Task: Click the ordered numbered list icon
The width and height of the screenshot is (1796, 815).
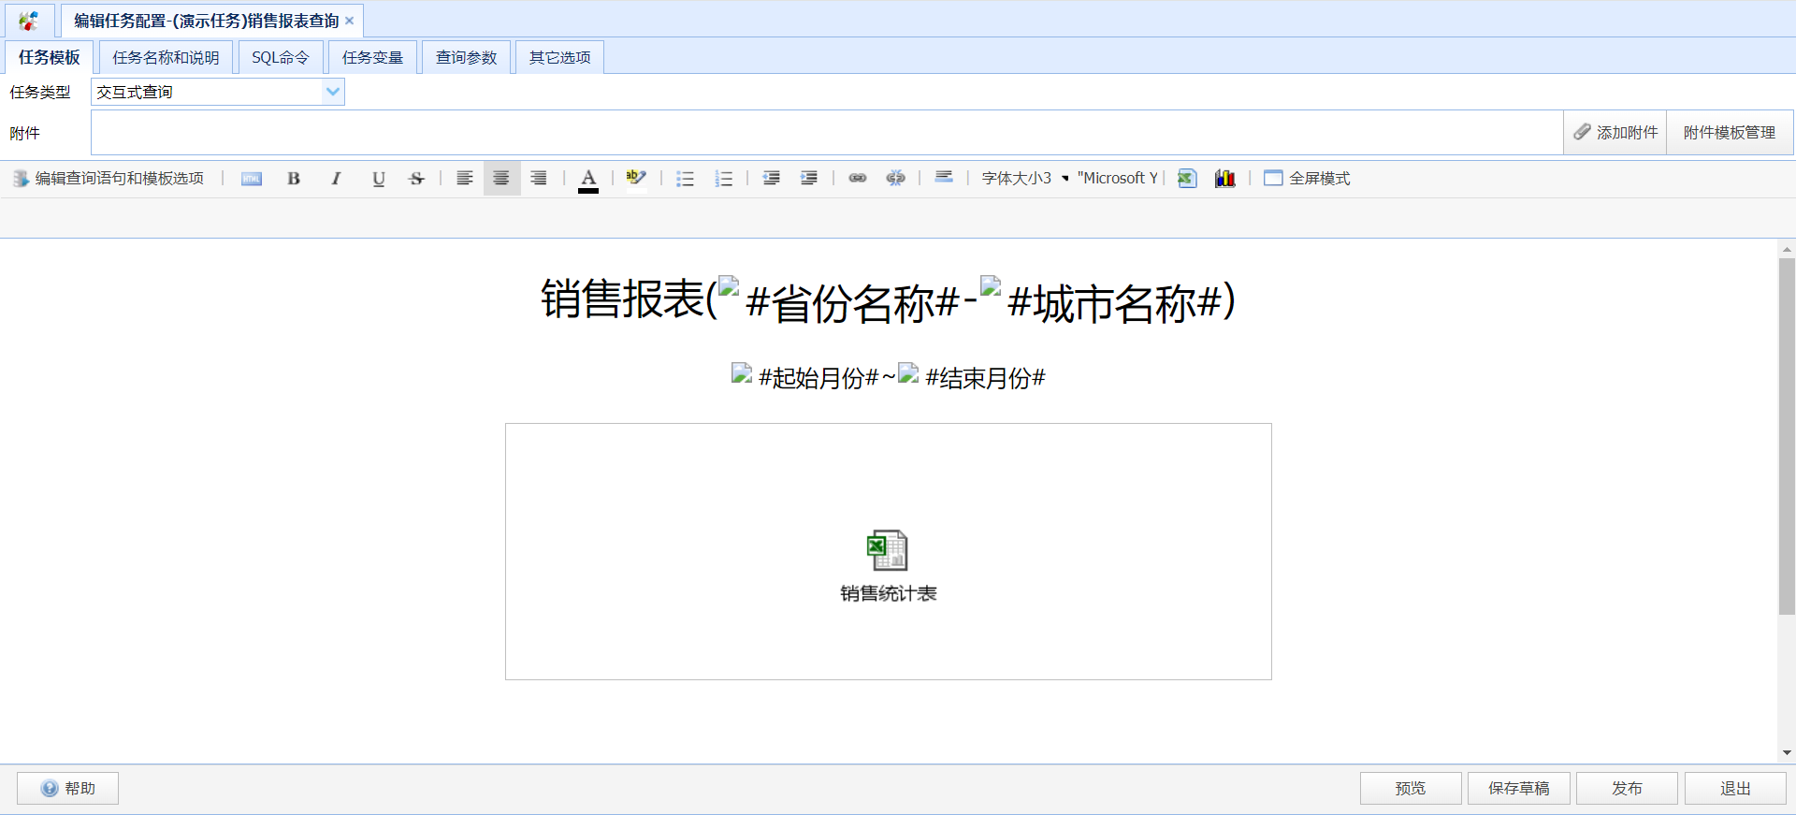Action: [723, 178]
